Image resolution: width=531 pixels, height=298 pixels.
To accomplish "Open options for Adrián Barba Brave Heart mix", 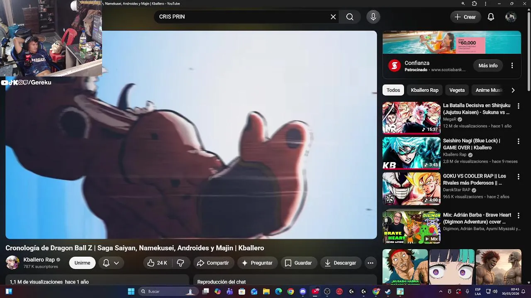I will pyautogui.click(x=518, y=216).
